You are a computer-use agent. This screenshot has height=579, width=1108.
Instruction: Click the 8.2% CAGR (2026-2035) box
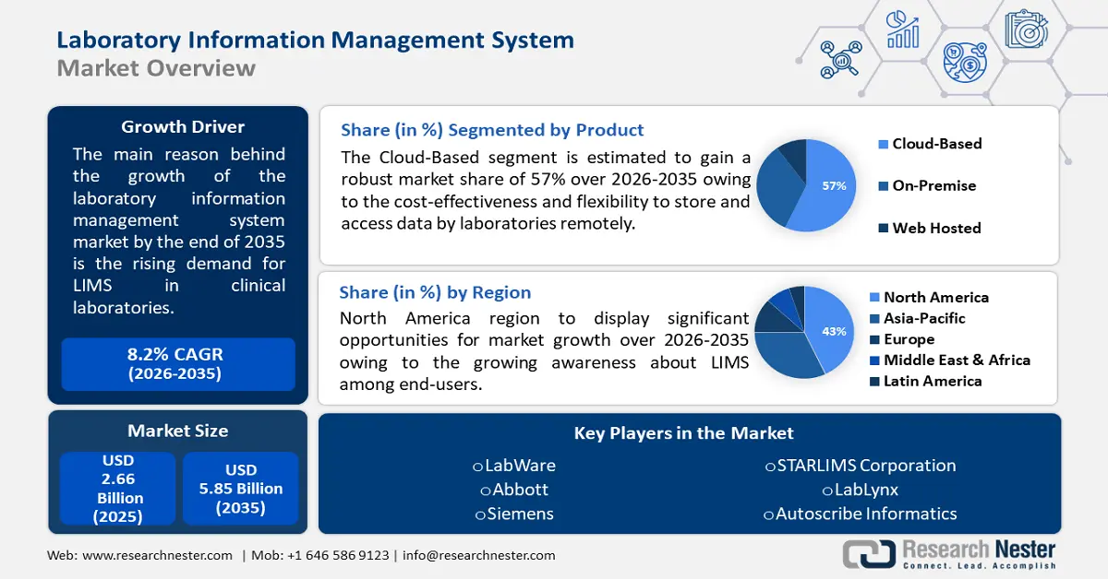click(178, 364)
